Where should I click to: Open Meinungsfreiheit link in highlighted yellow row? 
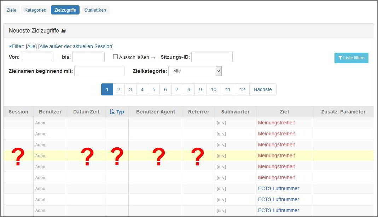pos(277,156)
